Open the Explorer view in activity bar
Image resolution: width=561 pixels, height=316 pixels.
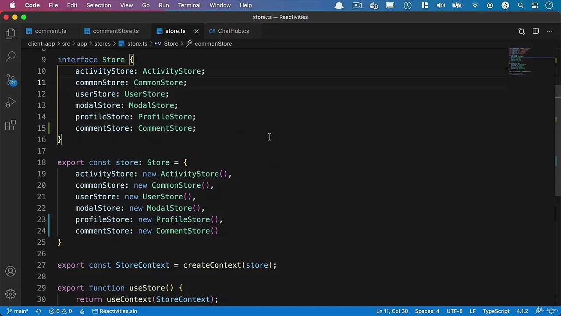11,34
